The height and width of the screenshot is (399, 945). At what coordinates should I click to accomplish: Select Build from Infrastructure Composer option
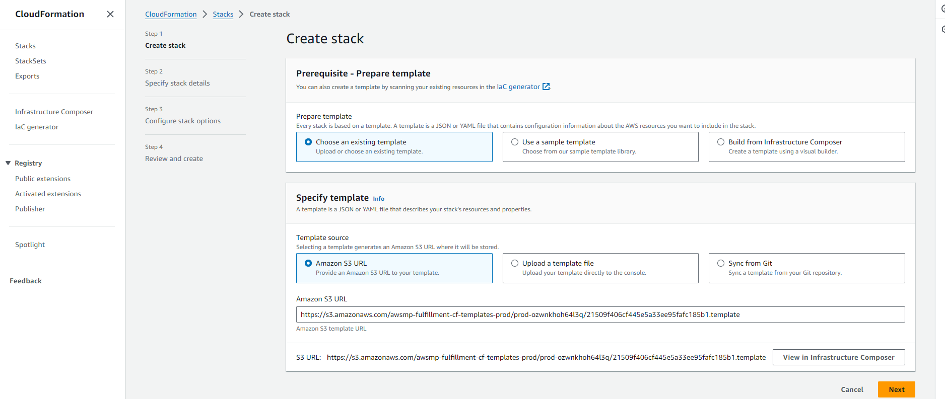(806, 147)
